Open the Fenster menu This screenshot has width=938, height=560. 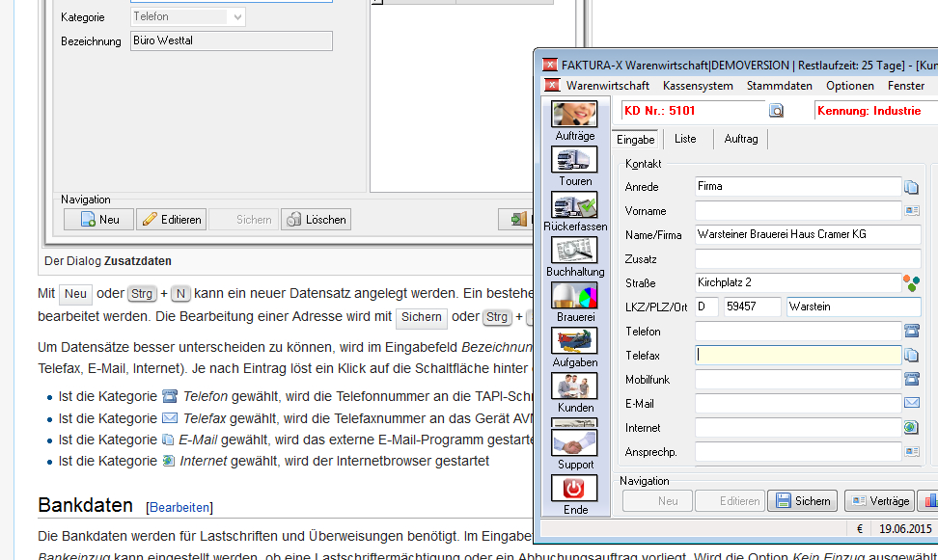[x=906, y=86]
